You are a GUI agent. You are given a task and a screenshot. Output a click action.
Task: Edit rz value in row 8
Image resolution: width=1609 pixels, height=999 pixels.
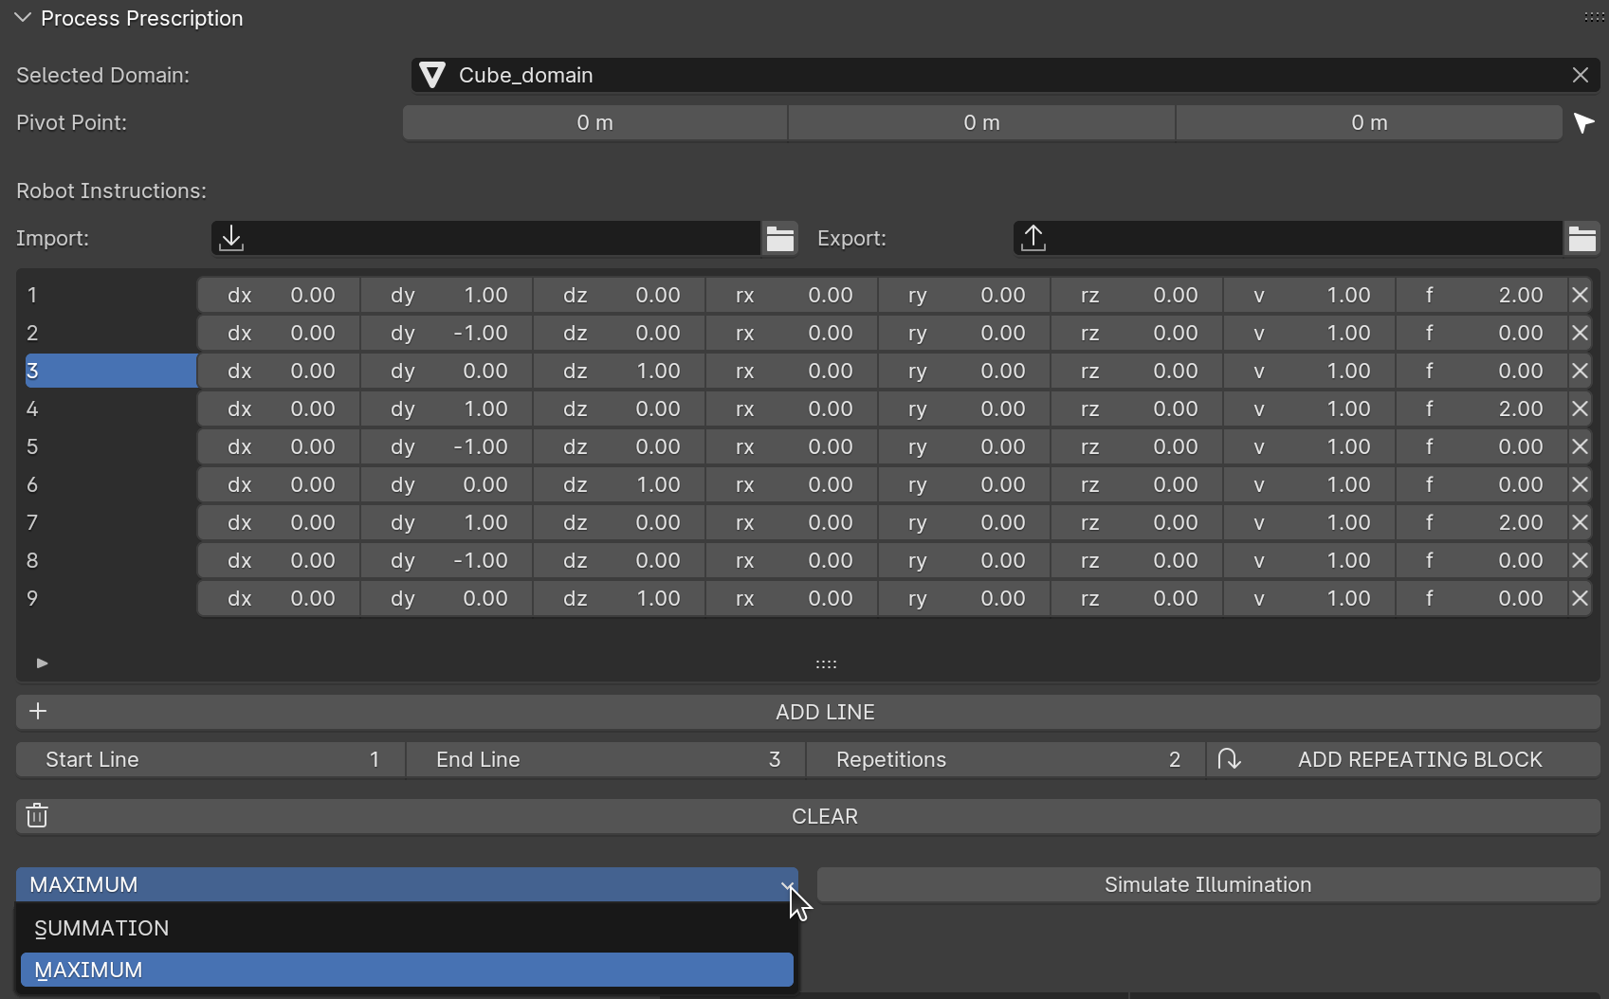click(x=1137, y=560)
